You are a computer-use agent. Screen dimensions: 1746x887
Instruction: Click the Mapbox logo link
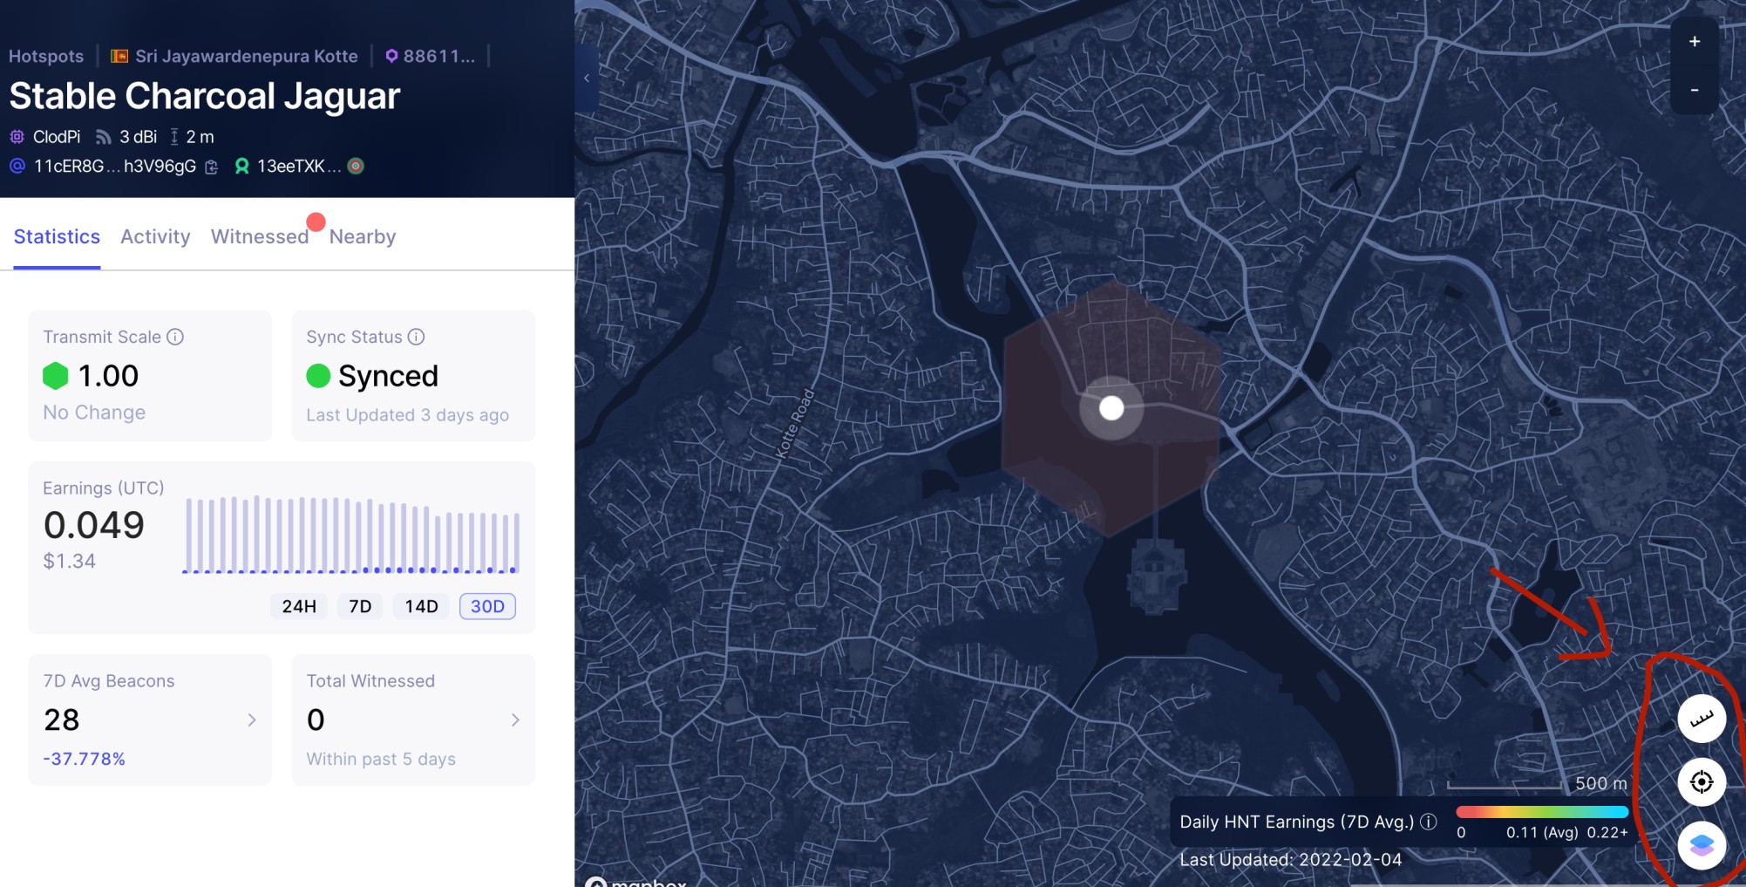pyautogui.click(x=636, y=881)
